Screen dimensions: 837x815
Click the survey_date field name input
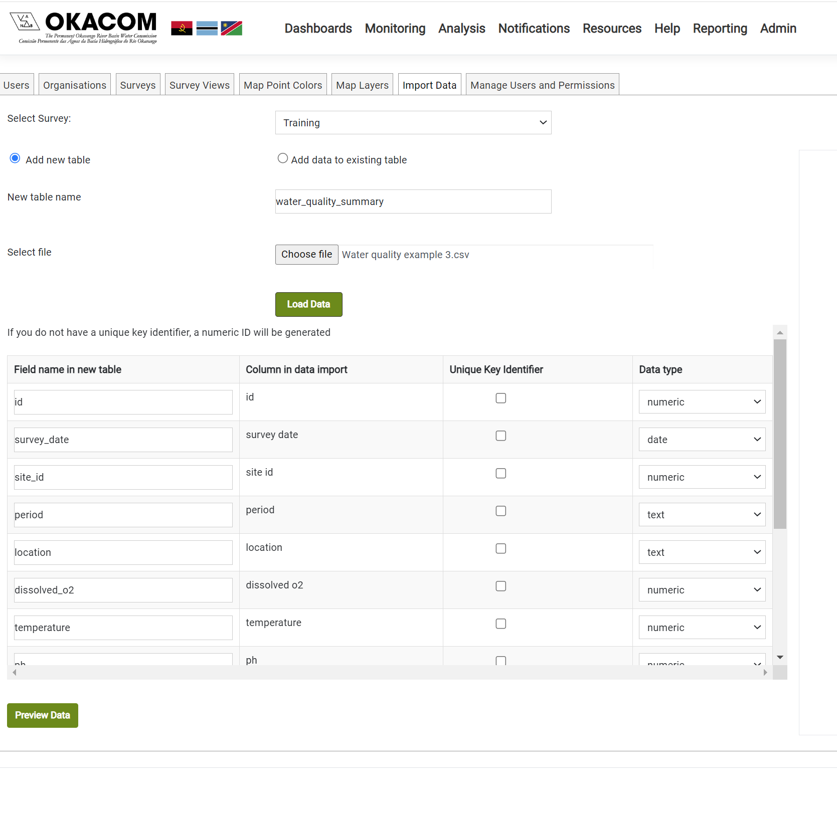123,440
